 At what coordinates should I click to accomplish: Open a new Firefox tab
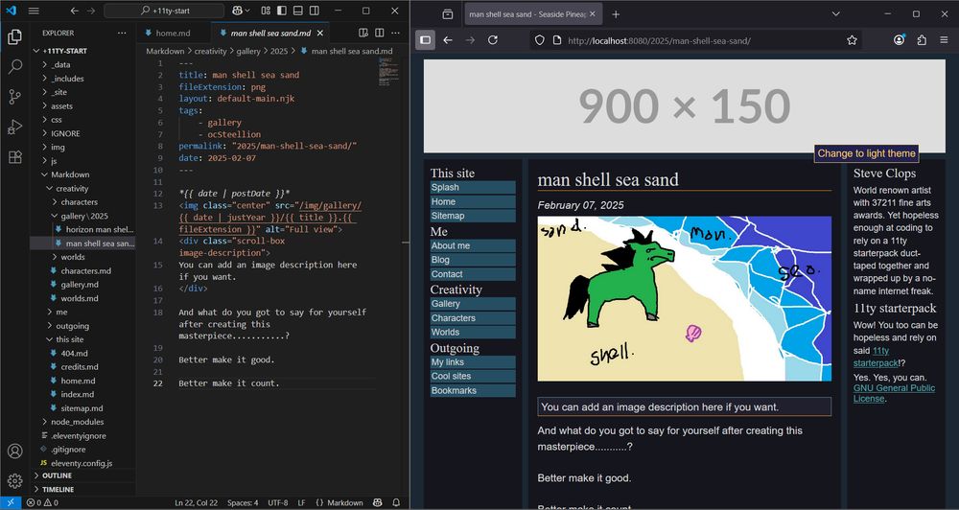point(616,14)
